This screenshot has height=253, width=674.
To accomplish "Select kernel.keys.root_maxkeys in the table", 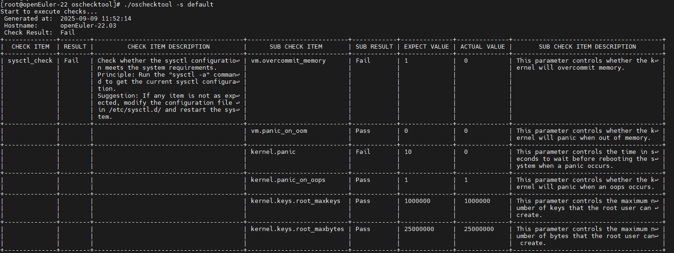I will tap(295, 201).
